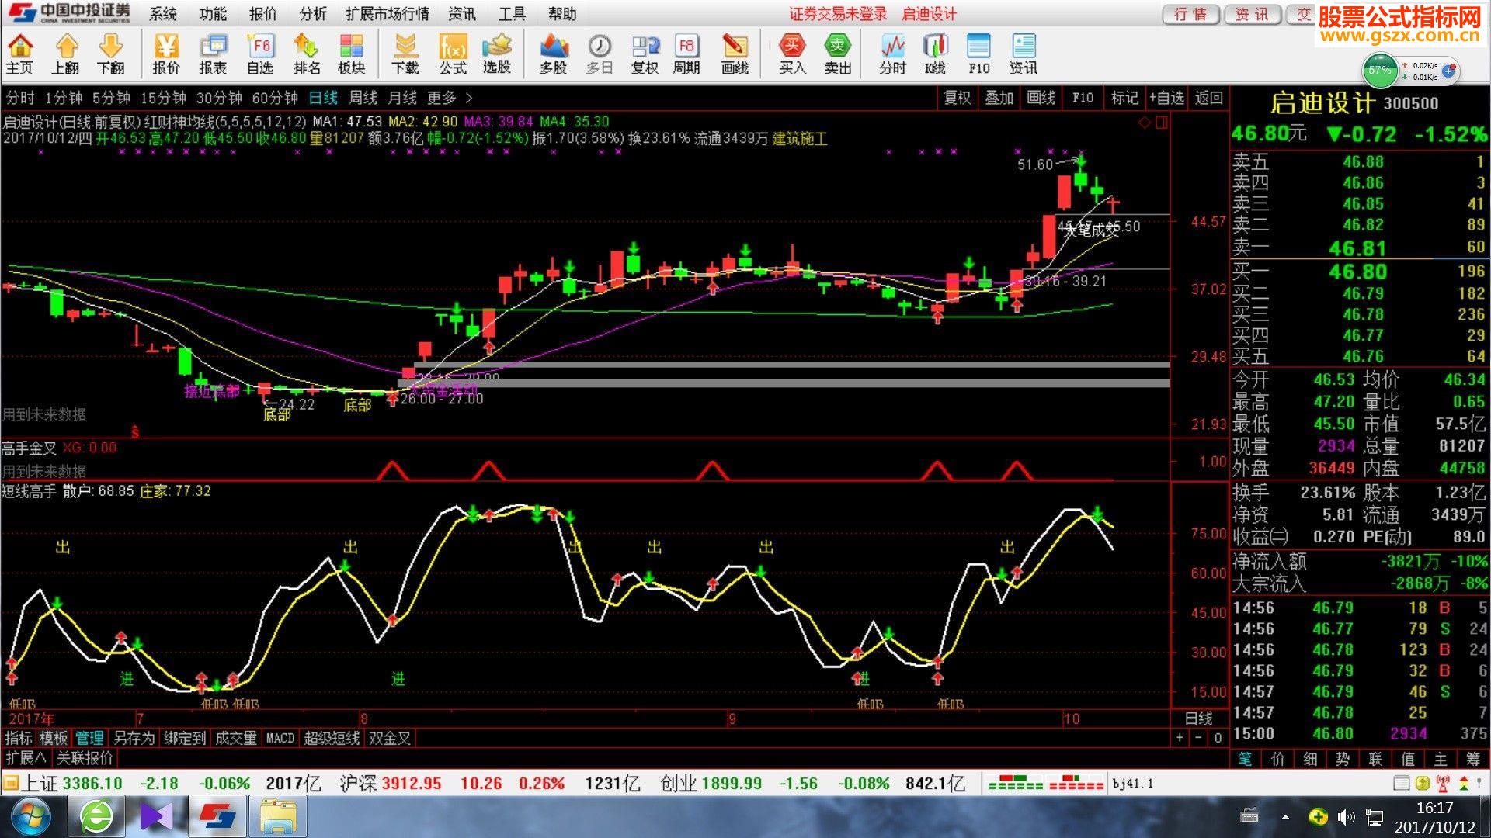The height and width of the screenshot is (838, 1491).
Task: Expand the 扩展 panel arrow
Action: 26,757
